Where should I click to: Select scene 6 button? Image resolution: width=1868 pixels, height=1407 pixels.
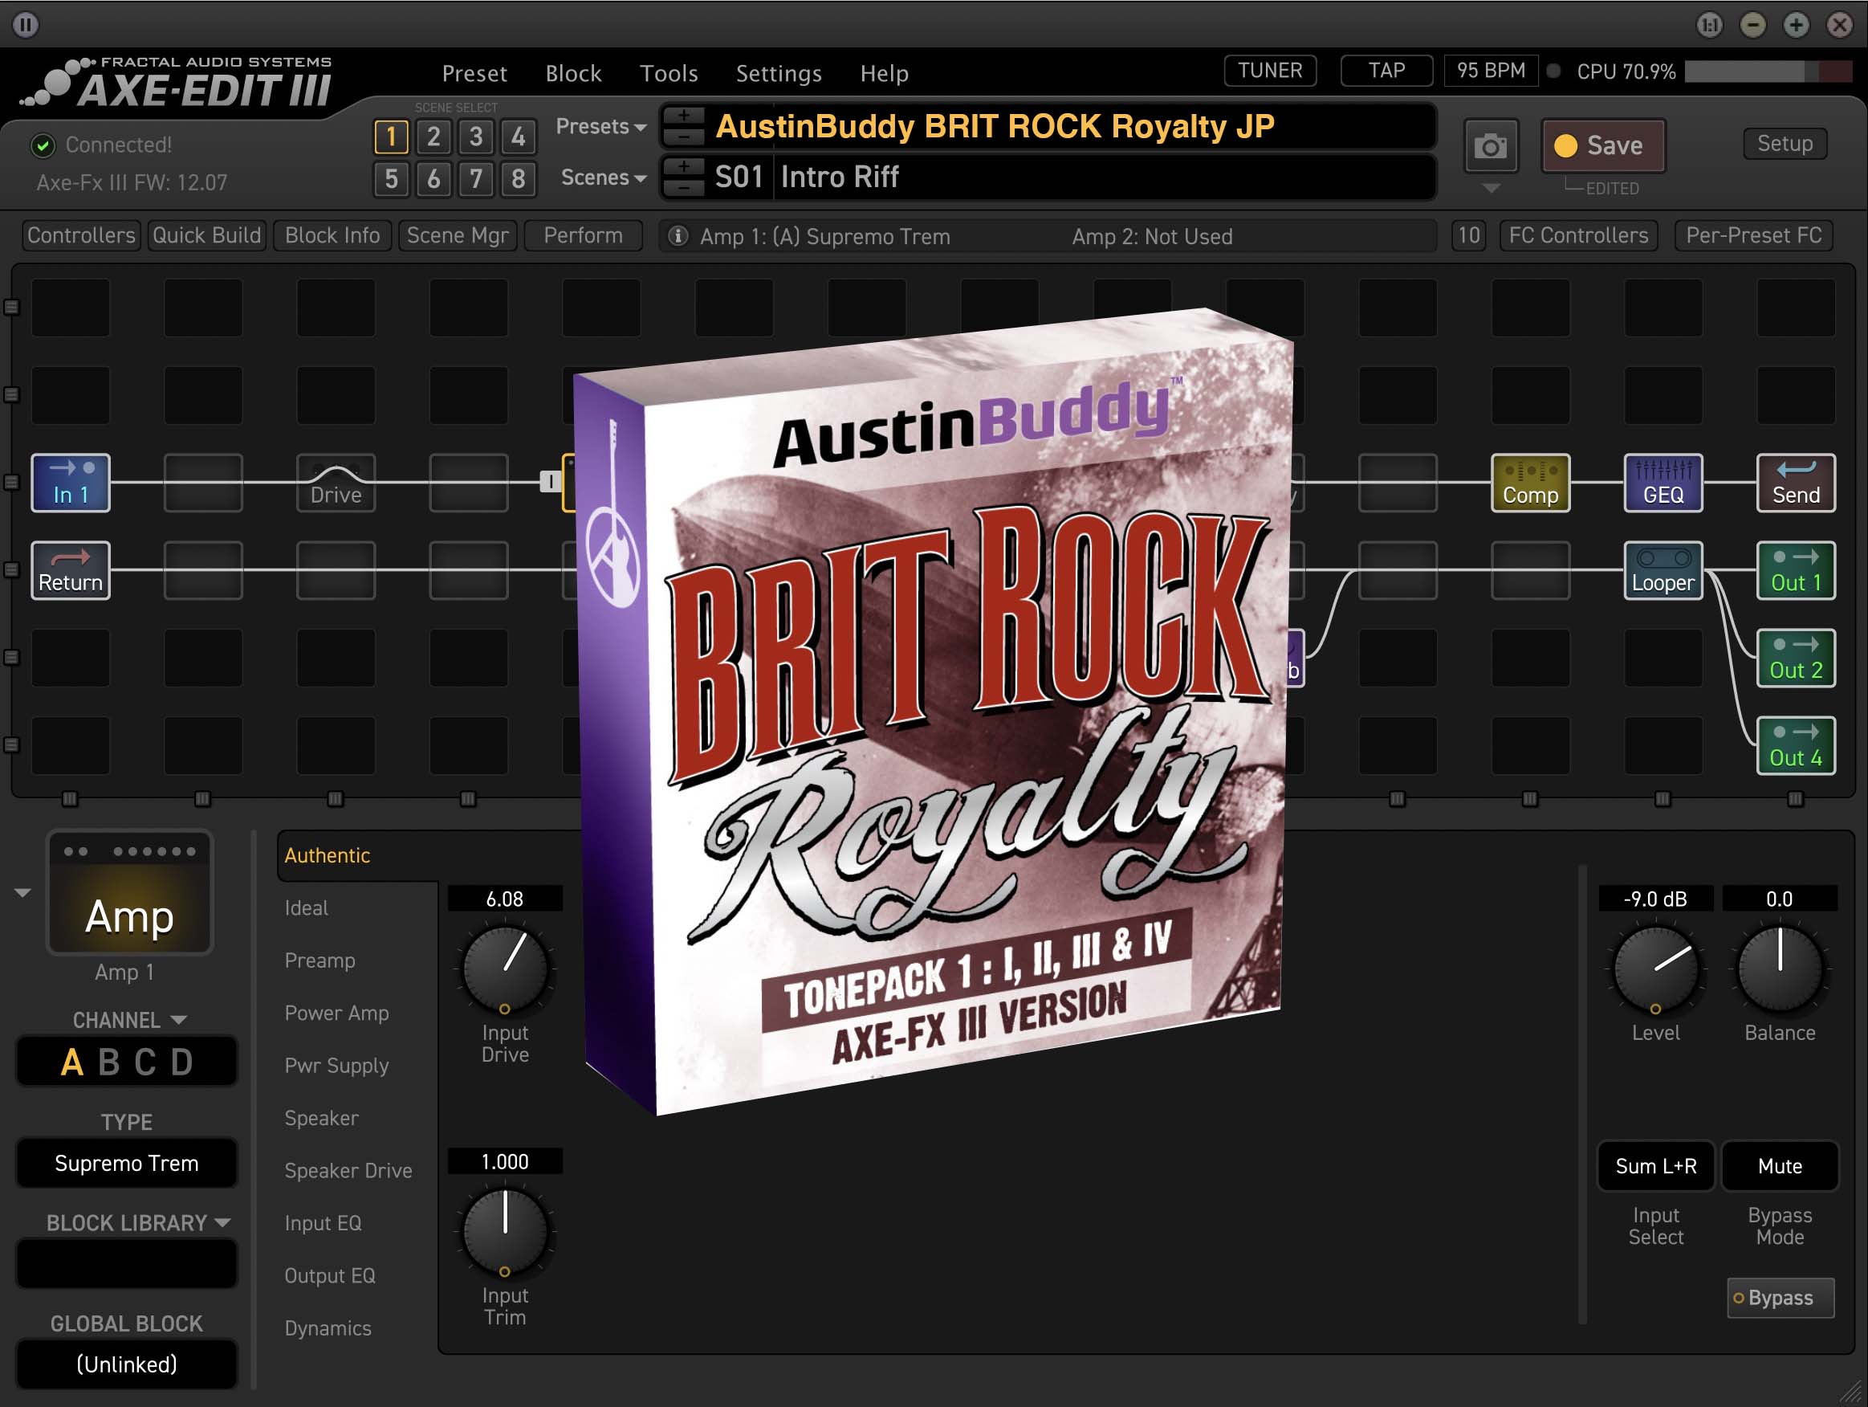(433, 178)
